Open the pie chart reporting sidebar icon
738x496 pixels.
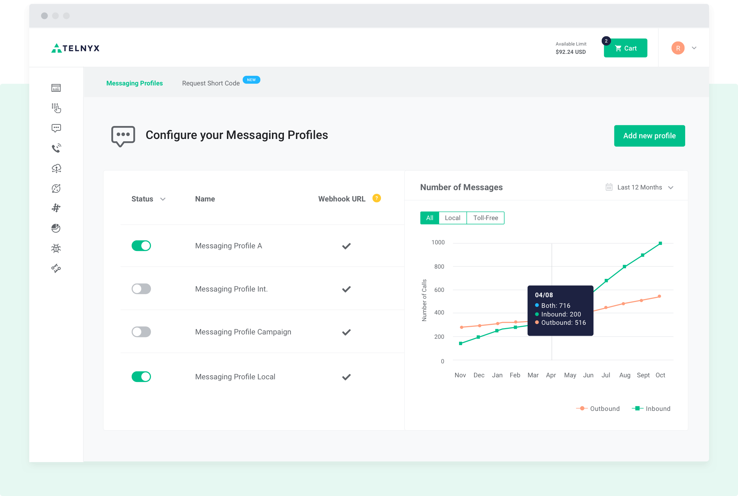[56, 228]
